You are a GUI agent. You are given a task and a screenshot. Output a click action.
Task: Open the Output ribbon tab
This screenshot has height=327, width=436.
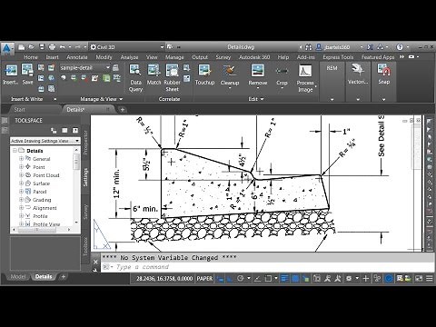click(x=200, y=57)
